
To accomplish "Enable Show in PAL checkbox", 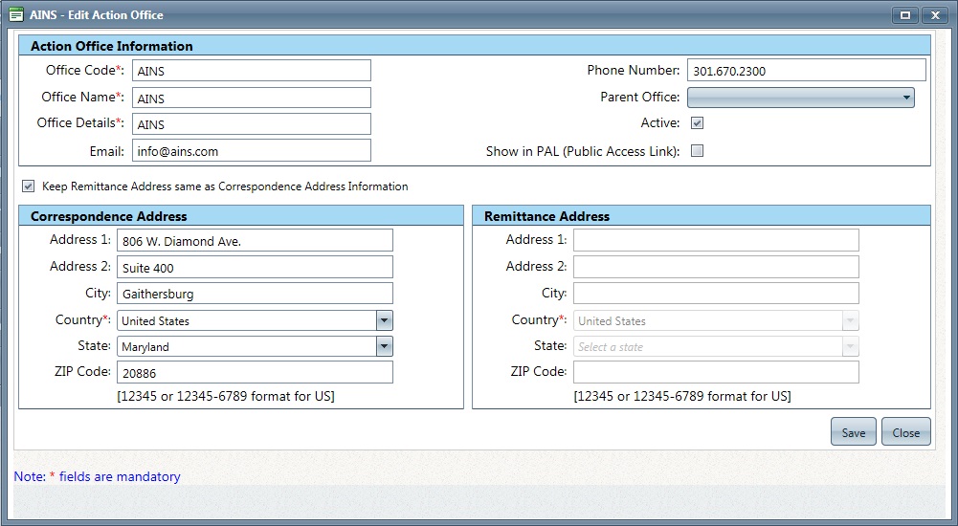I will click(x=697, y=151).
